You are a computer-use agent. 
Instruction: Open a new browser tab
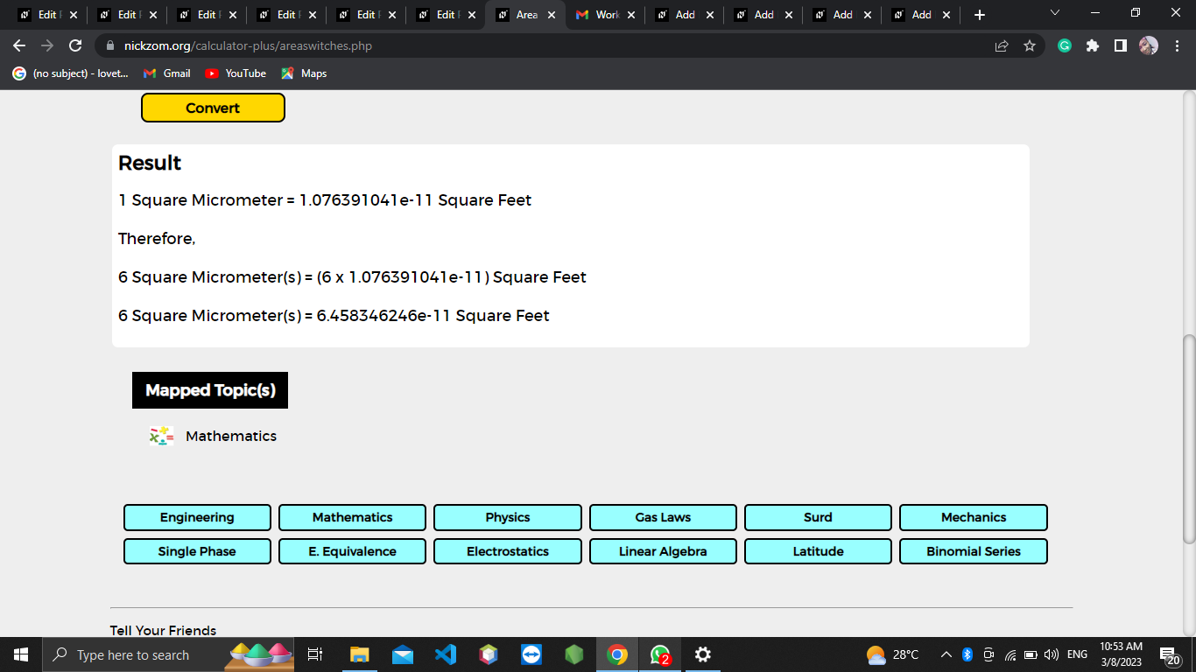(x=980, y=15)
